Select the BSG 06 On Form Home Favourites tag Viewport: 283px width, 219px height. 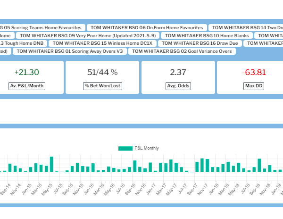point(147,28)
